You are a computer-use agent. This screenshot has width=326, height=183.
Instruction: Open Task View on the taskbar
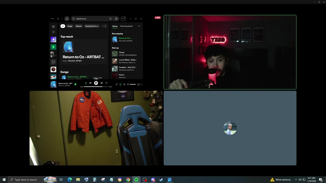61,180
